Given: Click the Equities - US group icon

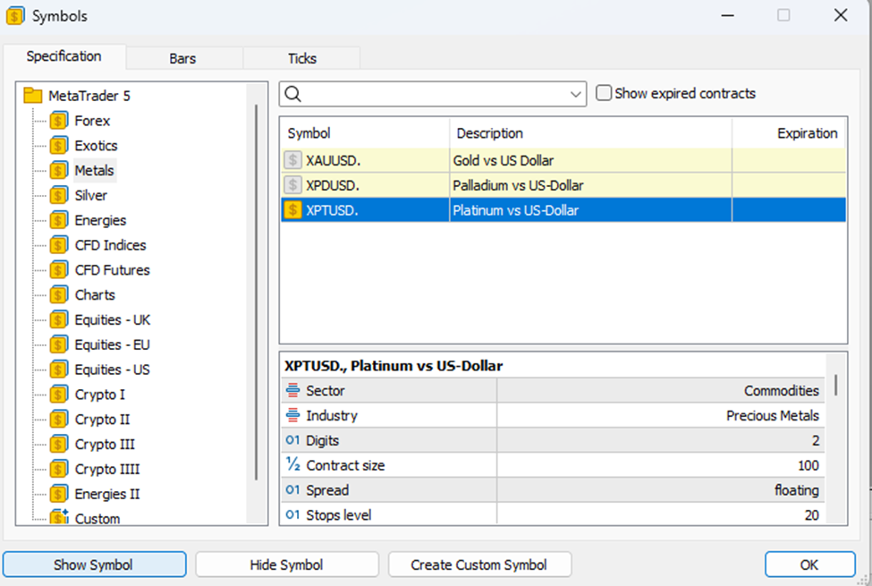Looking at the screenshot, I should pos(58,369).
